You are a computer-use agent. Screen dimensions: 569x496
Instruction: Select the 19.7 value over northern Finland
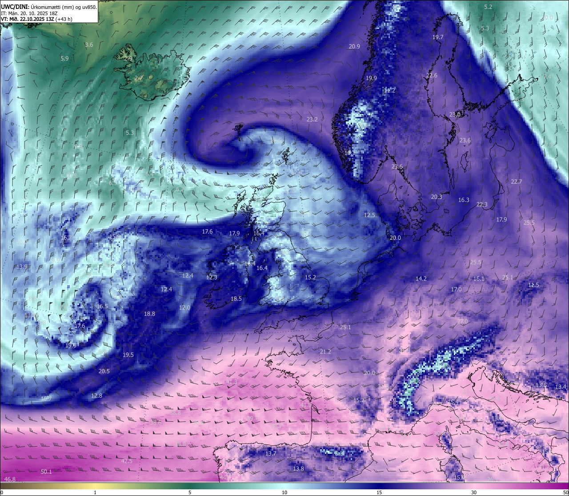(438, 37)
